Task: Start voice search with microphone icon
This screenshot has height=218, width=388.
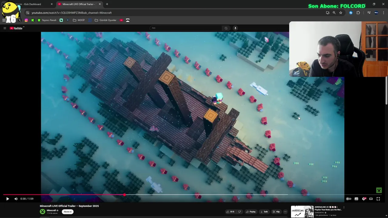Action: (235, 28)
